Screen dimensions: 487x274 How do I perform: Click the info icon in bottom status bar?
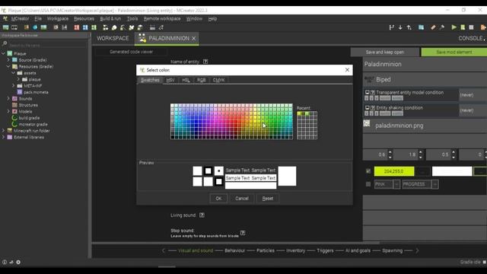pos(5,262)
